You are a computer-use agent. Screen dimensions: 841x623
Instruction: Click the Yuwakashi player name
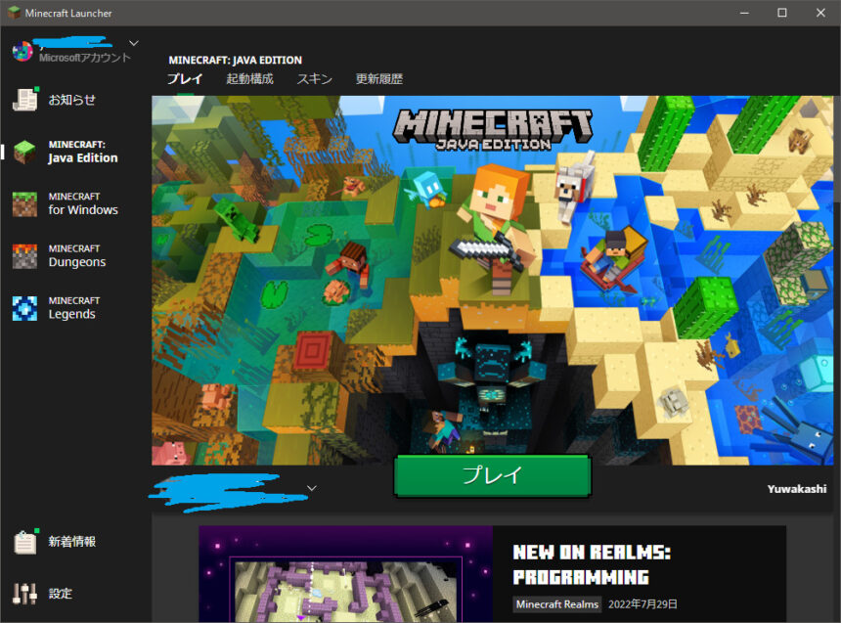click(796, 489)
